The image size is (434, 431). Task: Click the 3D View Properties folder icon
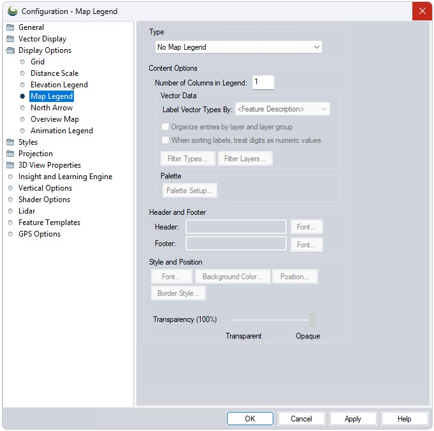(10, 165)
